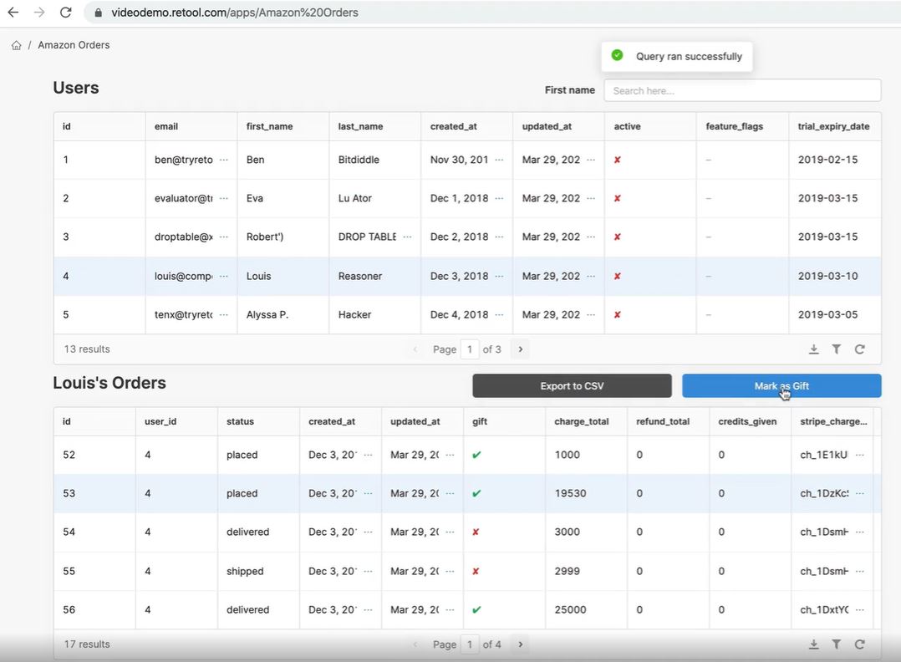This screenshot has width=901, height=662.
Task: Toggle gift value for order 54
Action: (476, 532)
